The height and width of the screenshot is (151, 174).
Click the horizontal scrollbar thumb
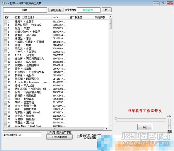pos(55,128)
